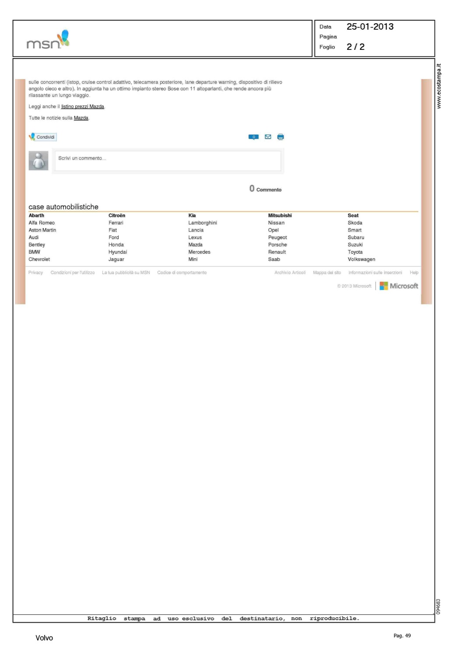Click the Microsoft logo in footer
The image size is (468, 656).
coord(398,286)
